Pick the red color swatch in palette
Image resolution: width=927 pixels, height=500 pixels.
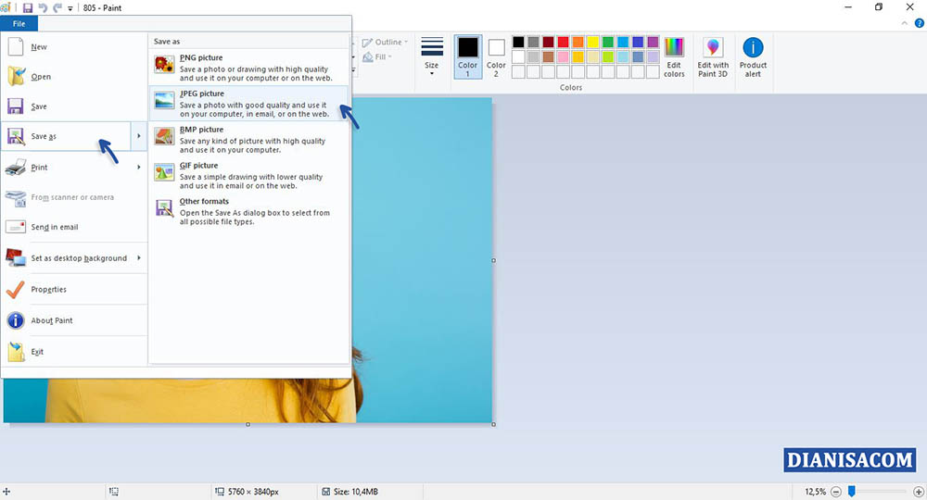[x=563, y=43]
